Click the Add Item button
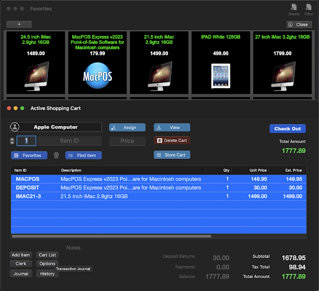The height and width of the screenshot is (291, 319). coord(21,255)
